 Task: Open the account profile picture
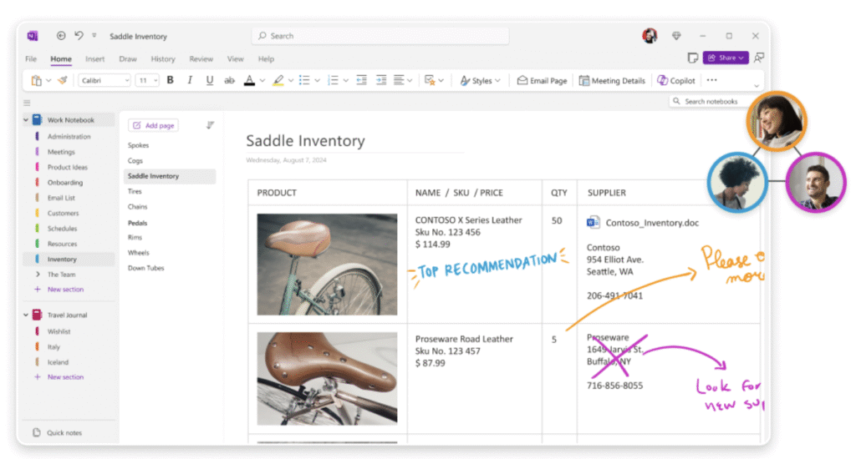pyautogui.click(x=650, y=36)
